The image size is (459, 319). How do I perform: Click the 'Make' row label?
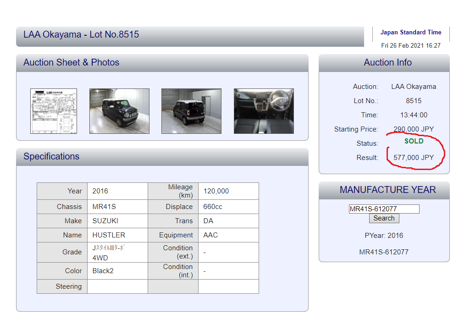(62, 221)
